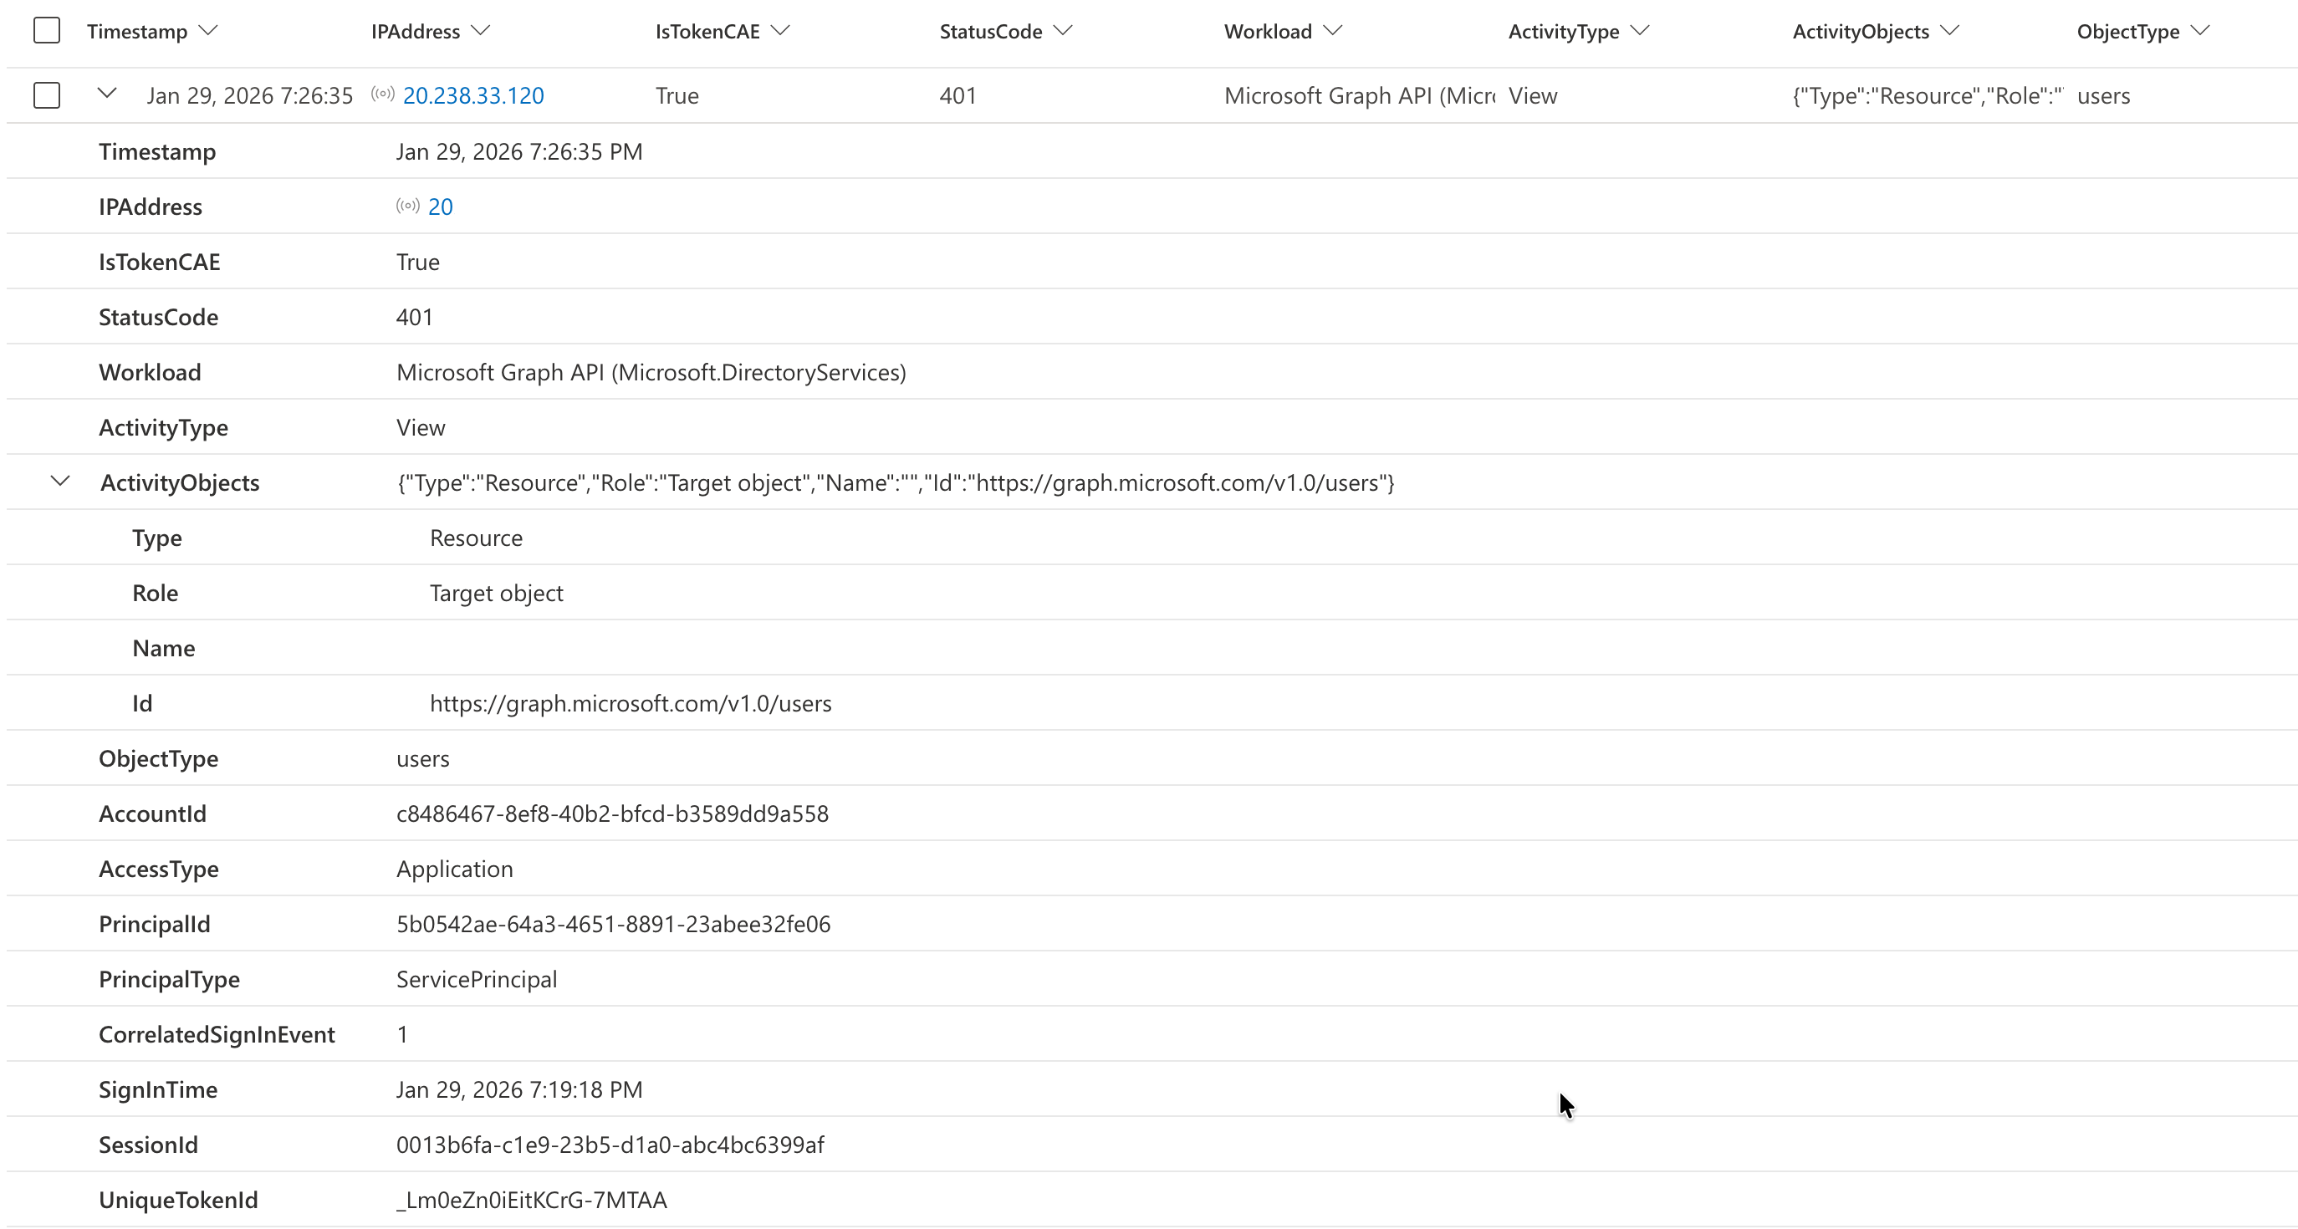Viewport: 2298px width, 1229px height.
Task: Tick the select-all checkbox in header
Action: coord(46,31)
